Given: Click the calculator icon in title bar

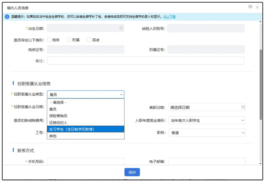Looking at the screenshot, I should 250,7.
